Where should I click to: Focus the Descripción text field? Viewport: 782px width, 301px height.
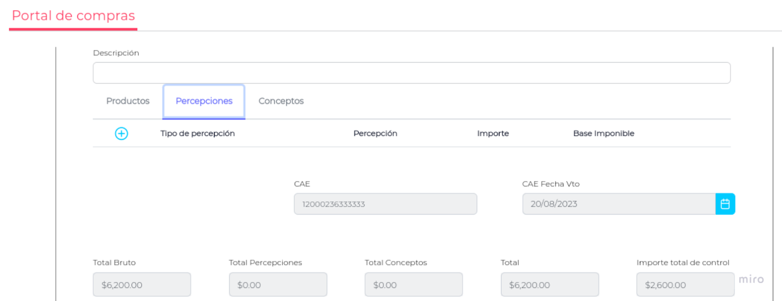pos(411,73)
